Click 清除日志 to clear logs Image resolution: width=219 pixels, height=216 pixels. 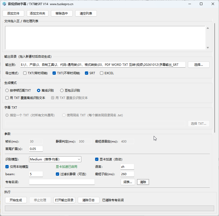88,200
